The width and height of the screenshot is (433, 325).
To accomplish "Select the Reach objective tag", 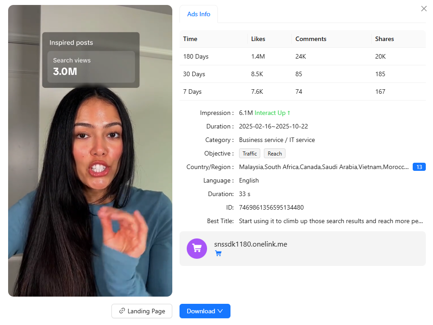I will 275,154.
